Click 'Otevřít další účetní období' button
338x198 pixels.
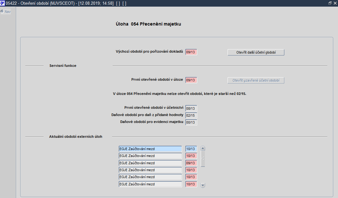[x=256, y=52]
